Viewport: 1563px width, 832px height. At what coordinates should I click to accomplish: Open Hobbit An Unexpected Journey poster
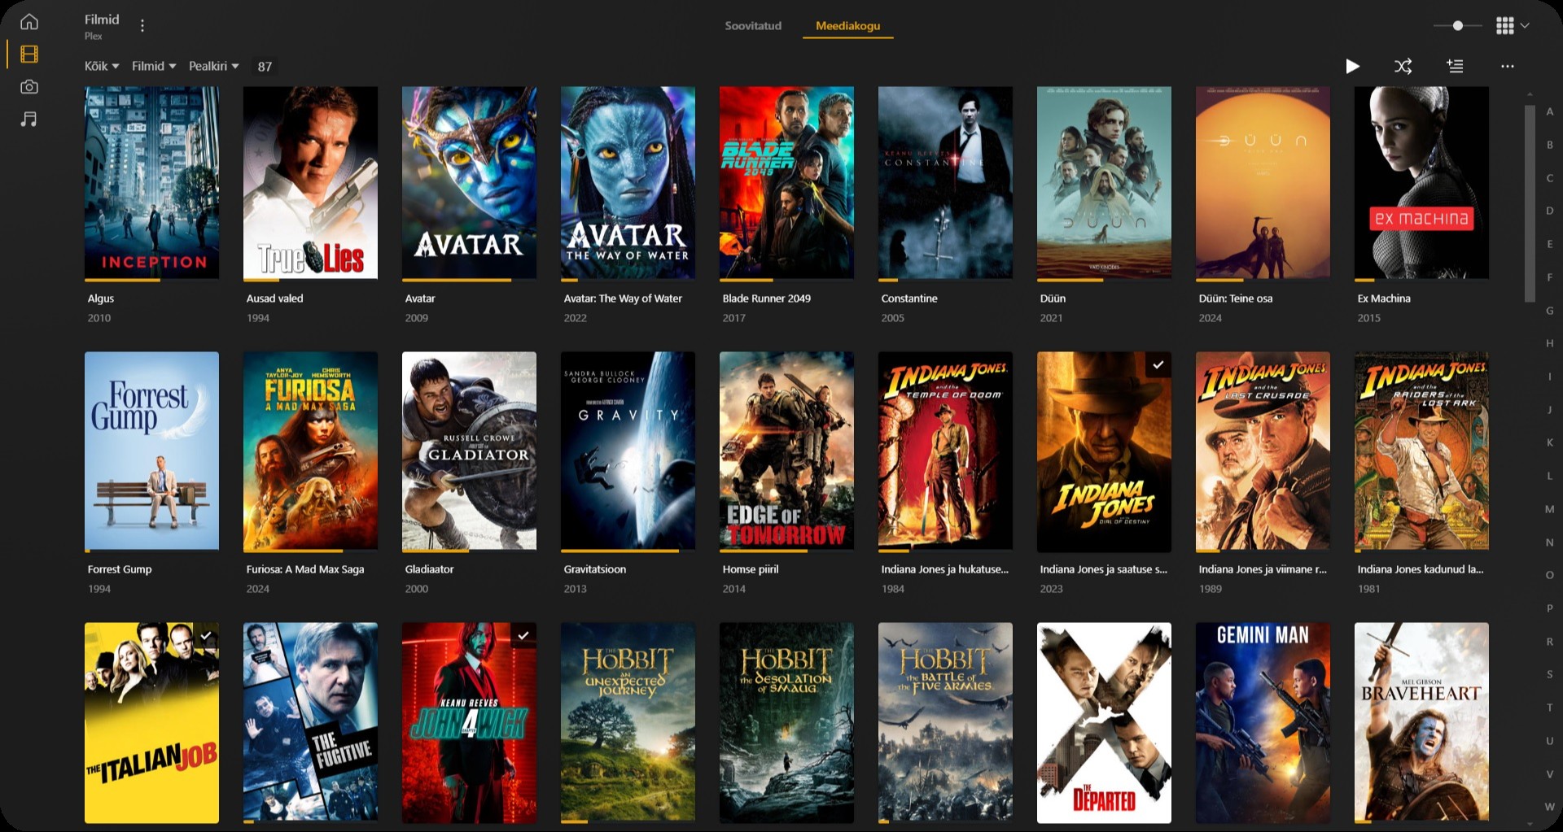(x=628, y=723)
